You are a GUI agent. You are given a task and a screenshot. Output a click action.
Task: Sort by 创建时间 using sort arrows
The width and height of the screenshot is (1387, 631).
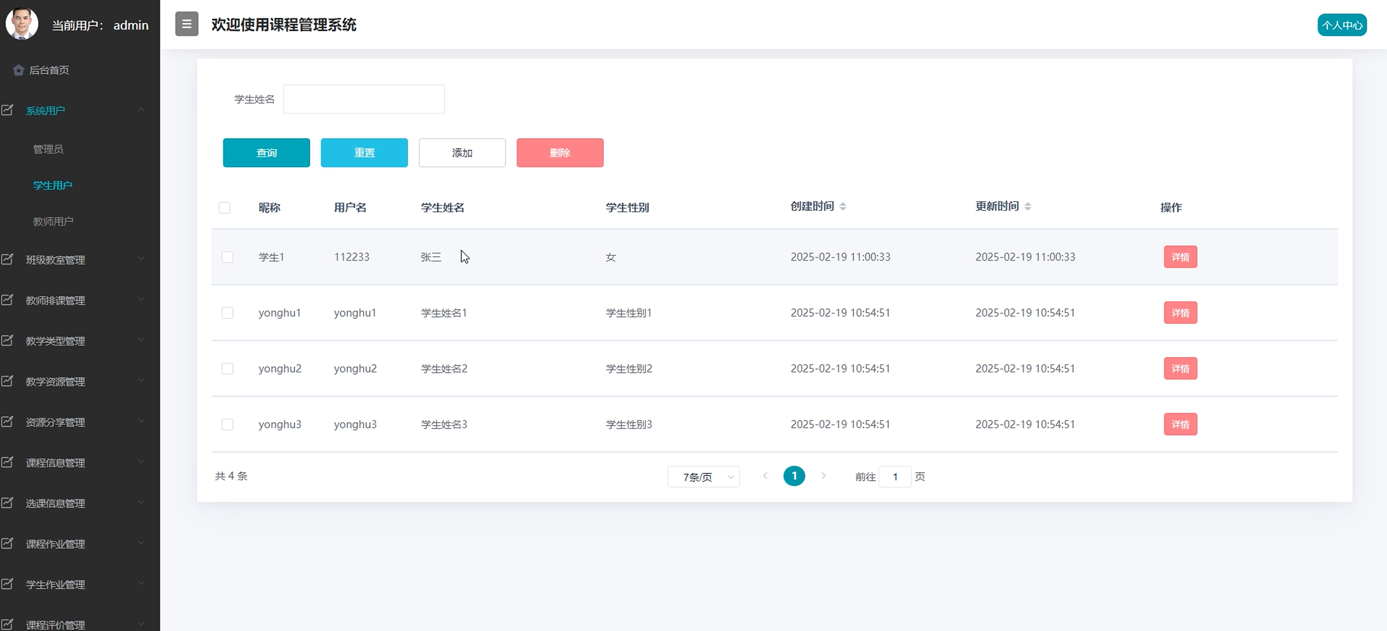click(x=843, y=207)
